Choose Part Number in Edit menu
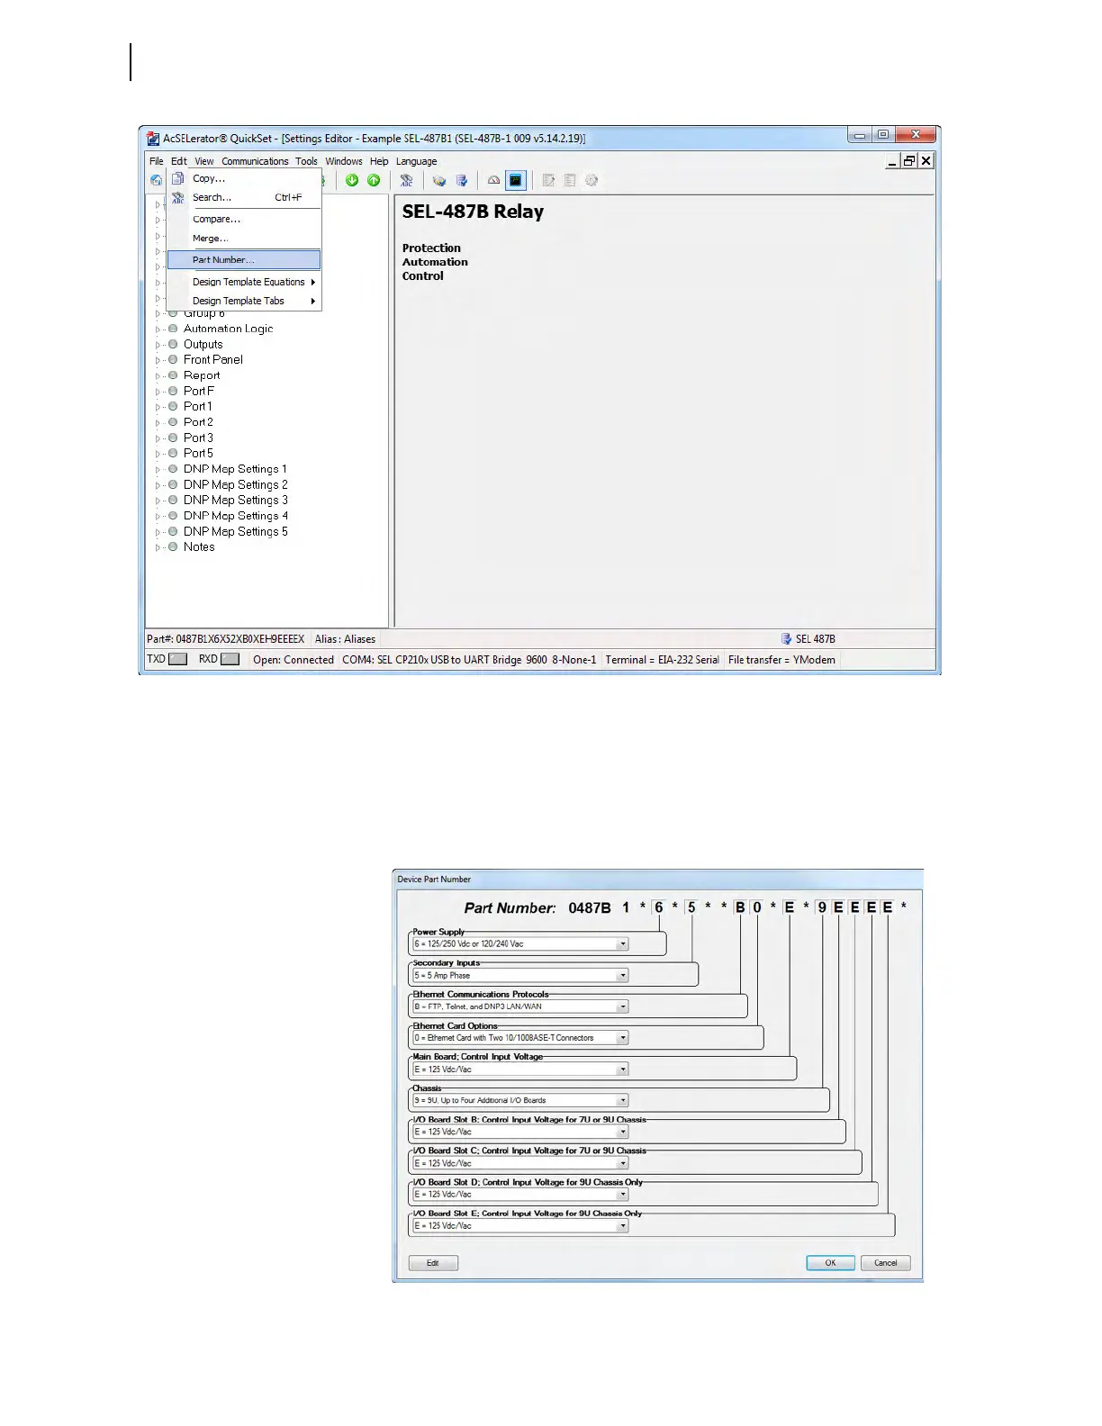Viewport: 1102px width, 1426px height. click(244, 259)
